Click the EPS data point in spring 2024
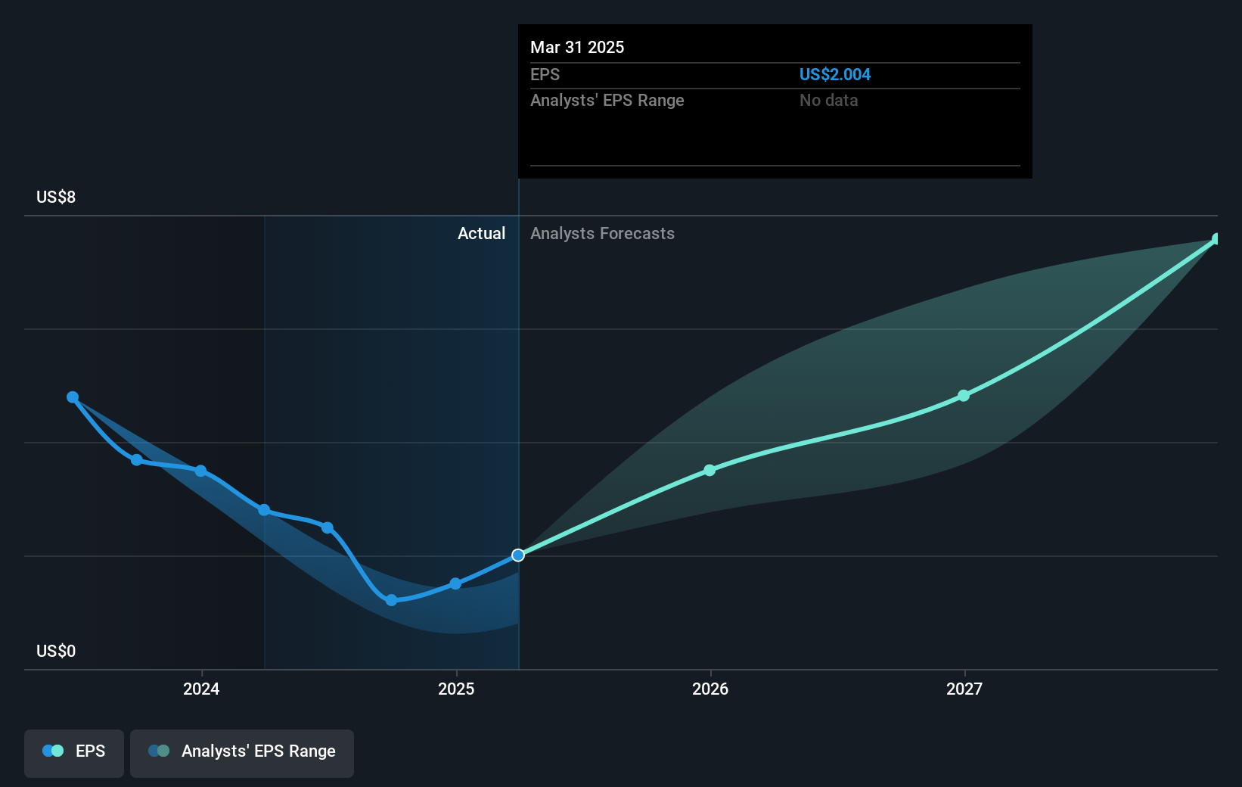 pos(264,510)
